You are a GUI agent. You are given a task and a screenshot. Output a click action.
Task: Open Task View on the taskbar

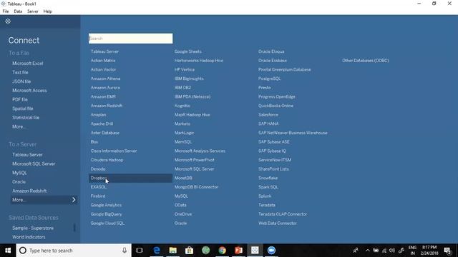[x=140, y=251]
